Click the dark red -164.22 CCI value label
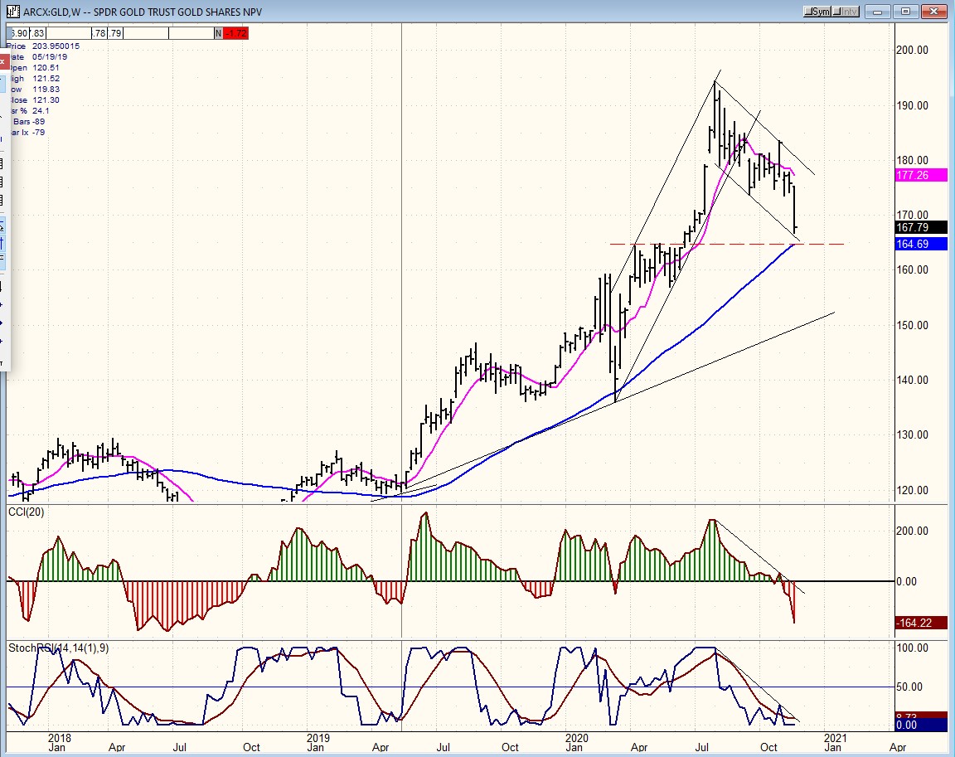This screenshot has height=757, width=955. click(921, 623)
